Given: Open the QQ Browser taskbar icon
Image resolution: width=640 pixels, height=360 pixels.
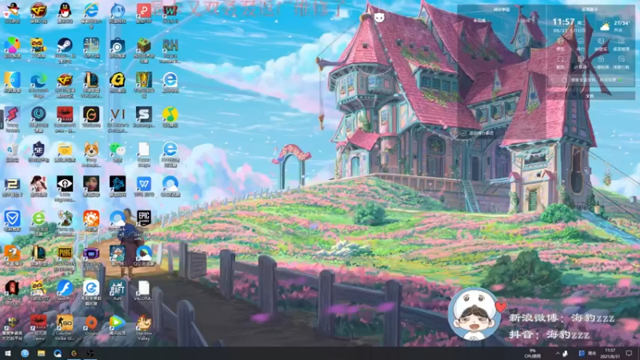Looking at the screenshot, I should click(x=58, y=354).
